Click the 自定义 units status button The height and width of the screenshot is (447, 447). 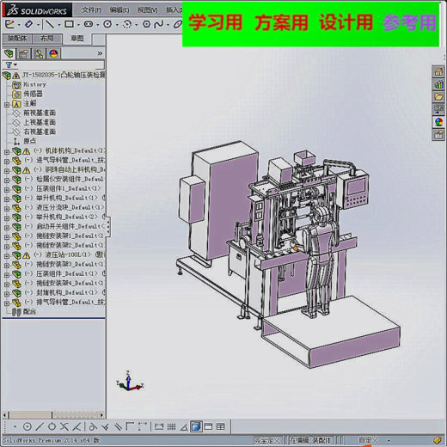(x=368, y=439)
